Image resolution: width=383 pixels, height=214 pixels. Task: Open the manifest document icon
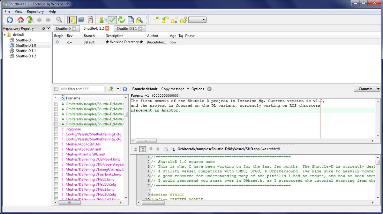(x=131, y=20)
